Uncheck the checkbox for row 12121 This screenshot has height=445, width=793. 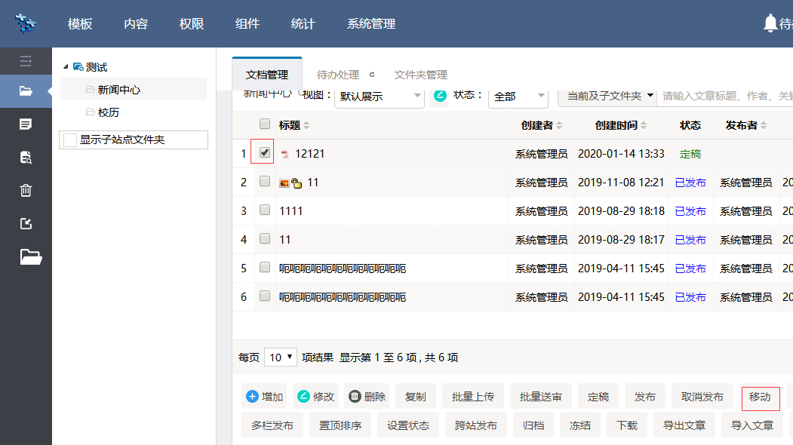(264, 152)
